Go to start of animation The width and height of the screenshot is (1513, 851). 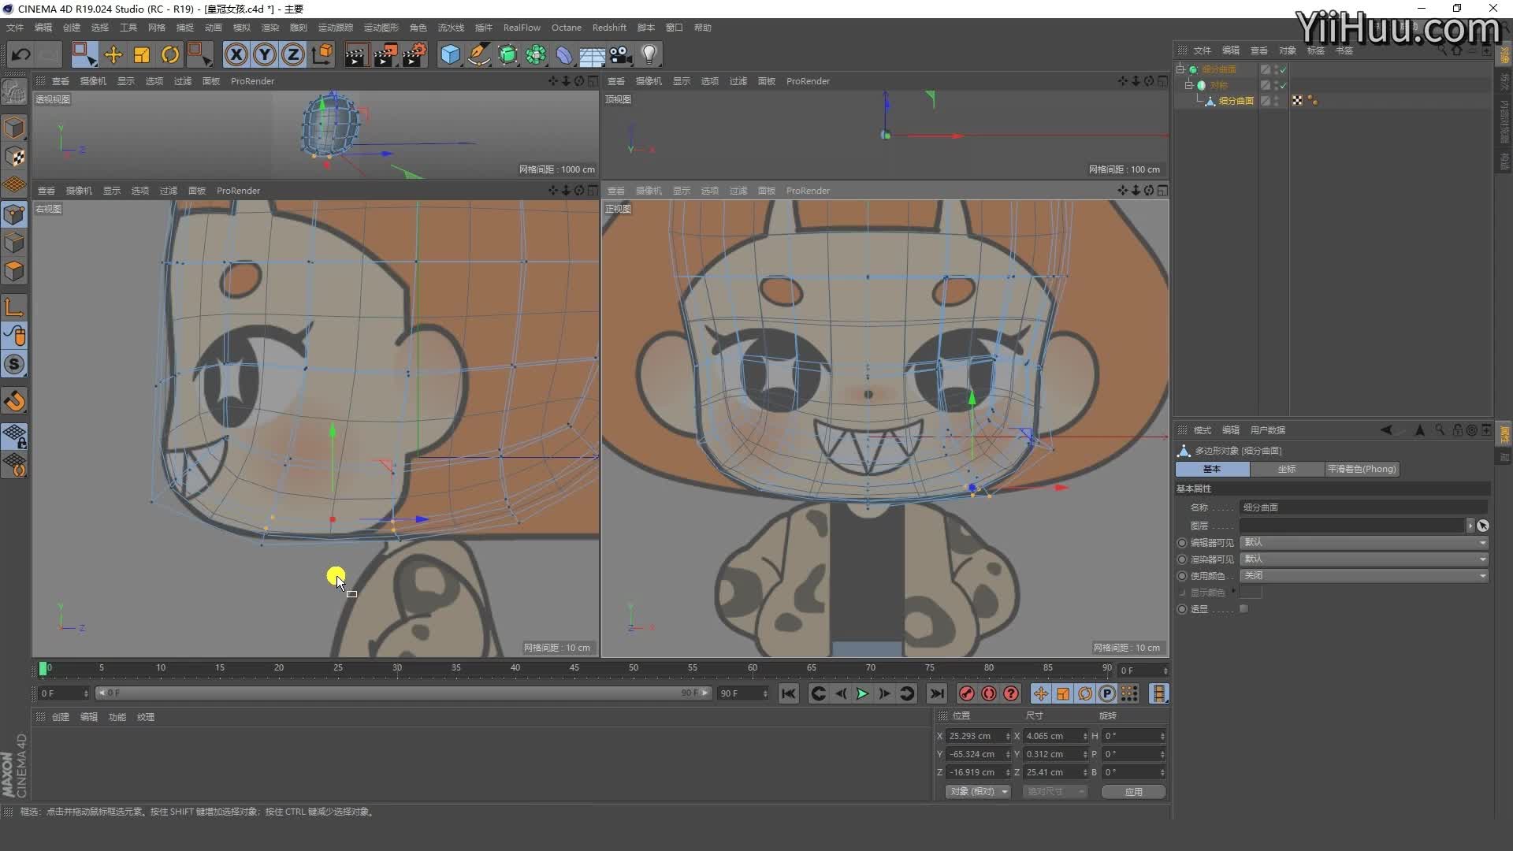coord(788,693)
